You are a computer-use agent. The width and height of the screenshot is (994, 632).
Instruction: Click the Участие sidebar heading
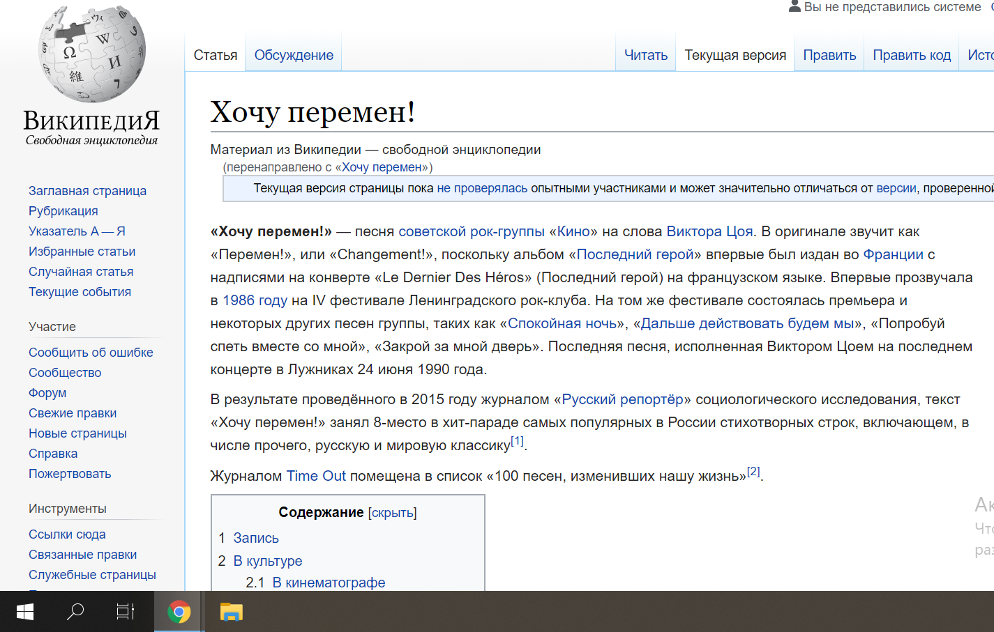52,327
